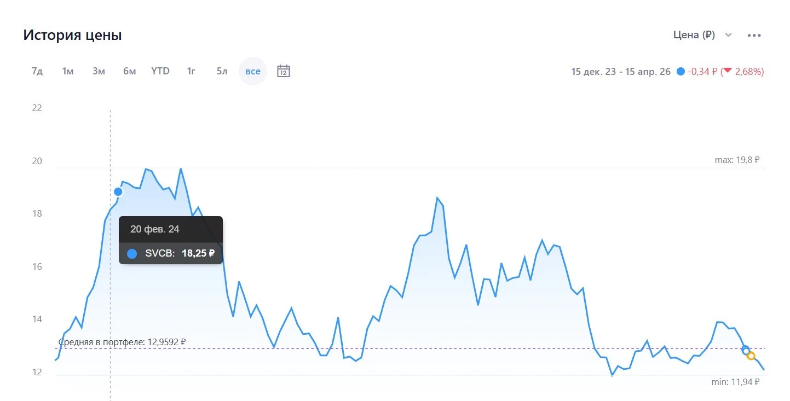Click the blue SVCB legend dot in tooltip
The height and width of the screenshot is (401, 790).
pyautogui.click(x=132, y=254)
